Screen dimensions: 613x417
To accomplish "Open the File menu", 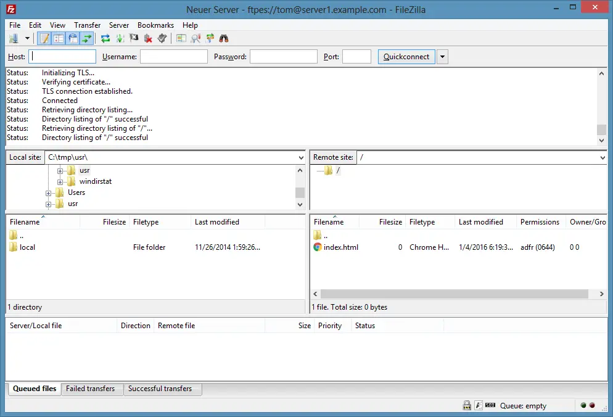I will (x=15, y=25).
